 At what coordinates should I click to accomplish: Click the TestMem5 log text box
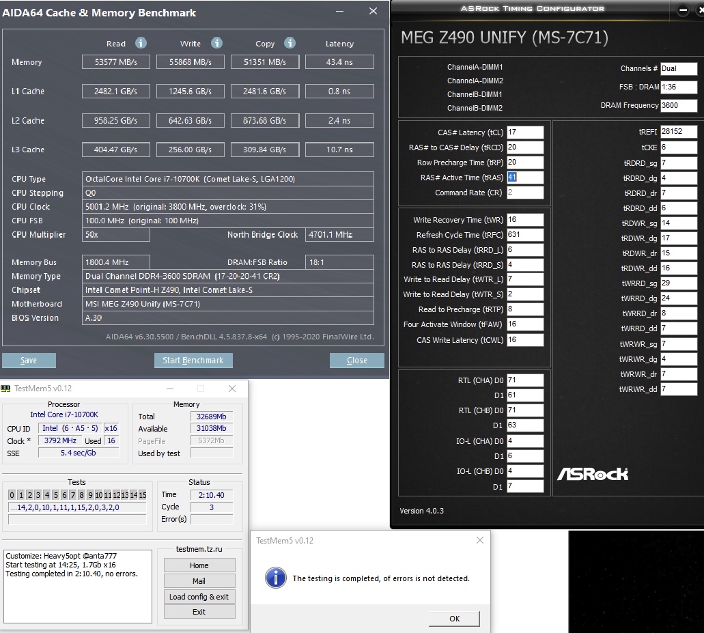[78, 586]
